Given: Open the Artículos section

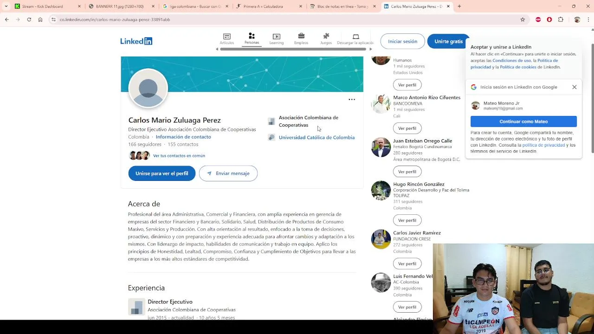Looking at the screenshot, I should pyautogui.click(x=227, y=39).
